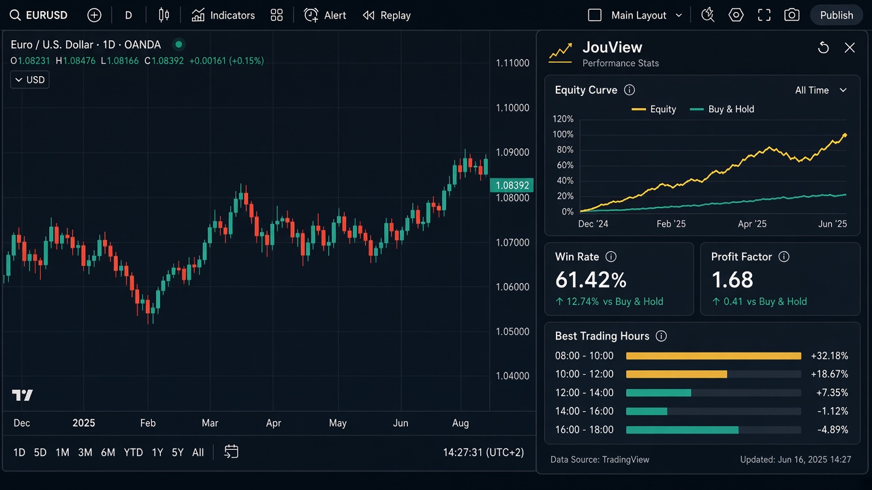Open the Indicators menu
This screenshot has height=490, width=872.
(223, 15)
